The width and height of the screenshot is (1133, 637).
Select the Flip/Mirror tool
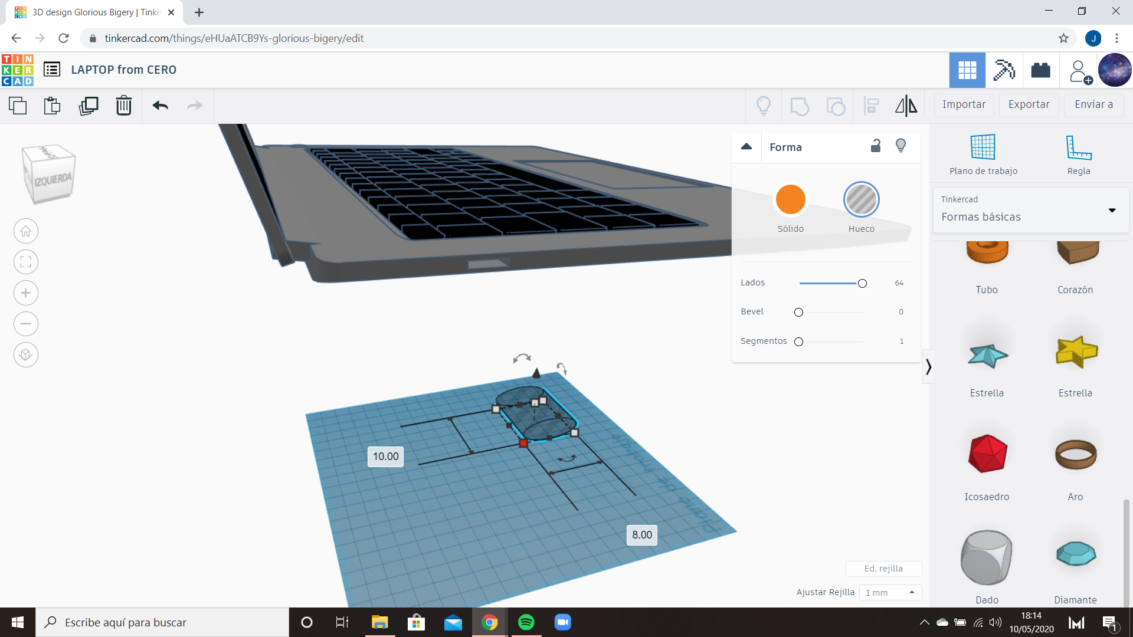(x=906, y=106)
